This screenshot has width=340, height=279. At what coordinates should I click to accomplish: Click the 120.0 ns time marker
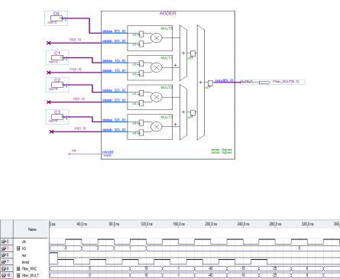coord(146,224)
